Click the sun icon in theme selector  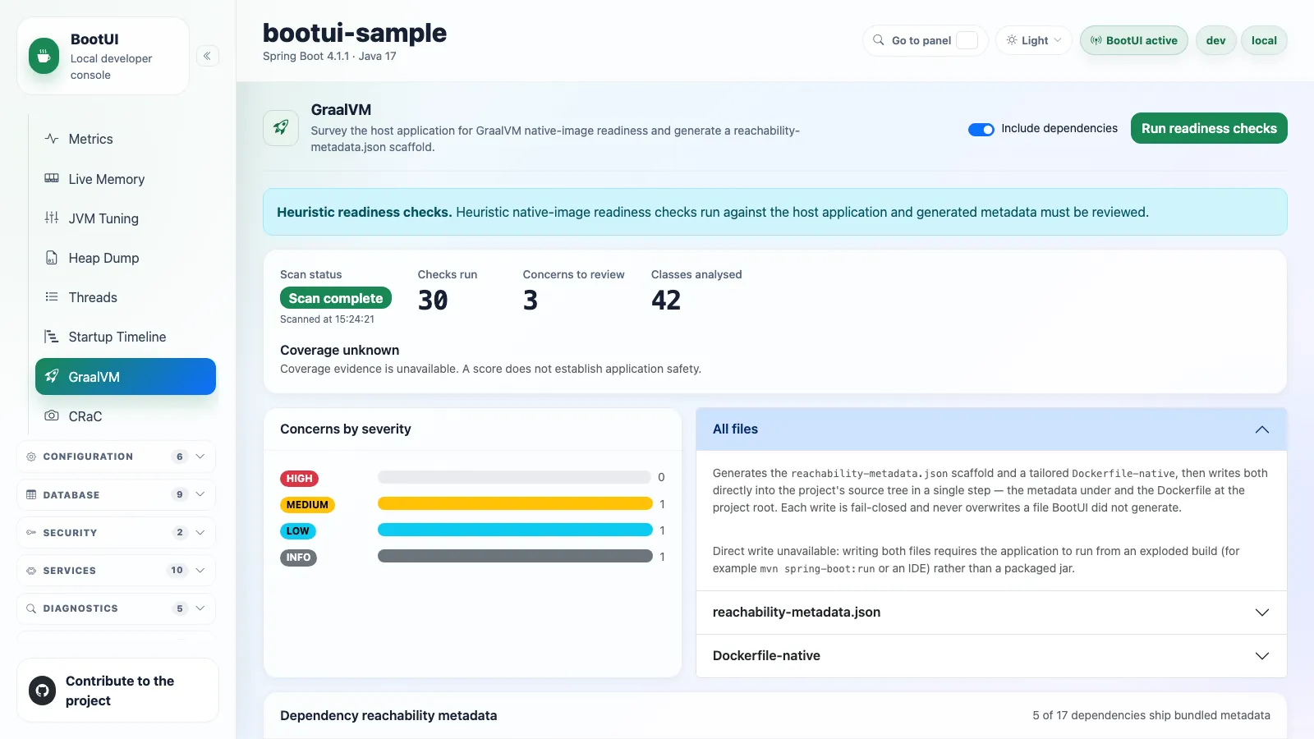1012,40
